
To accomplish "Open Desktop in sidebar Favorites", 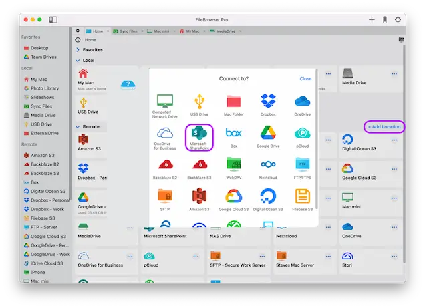I will [36, 48].
